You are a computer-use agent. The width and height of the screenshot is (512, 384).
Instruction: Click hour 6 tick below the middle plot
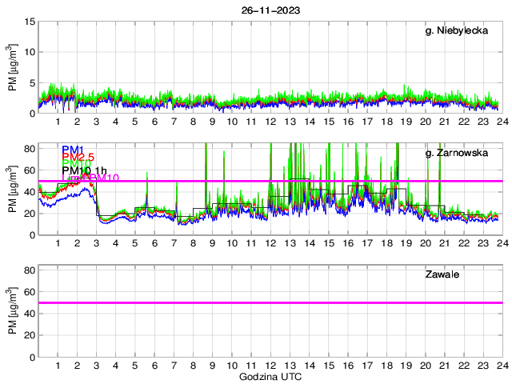154,243
